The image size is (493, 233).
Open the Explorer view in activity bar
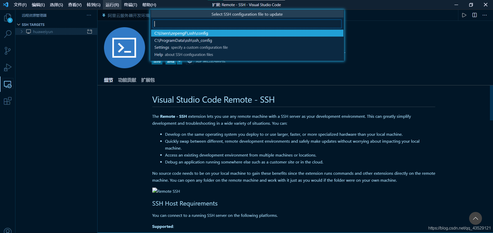pyautogui.click(x=8, y=18)
